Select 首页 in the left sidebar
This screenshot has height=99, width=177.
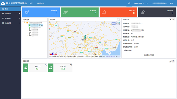(x=11, y=9)
